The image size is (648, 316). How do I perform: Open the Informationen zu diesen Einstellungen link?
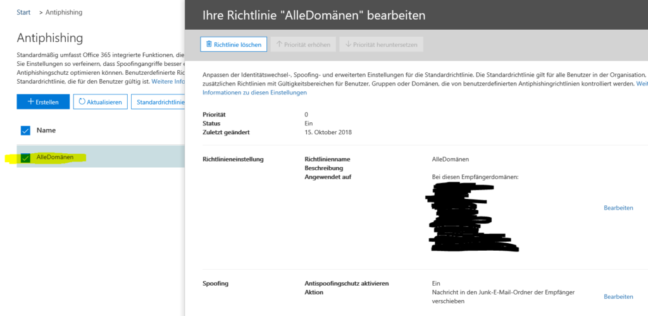(x=254, y=92)
